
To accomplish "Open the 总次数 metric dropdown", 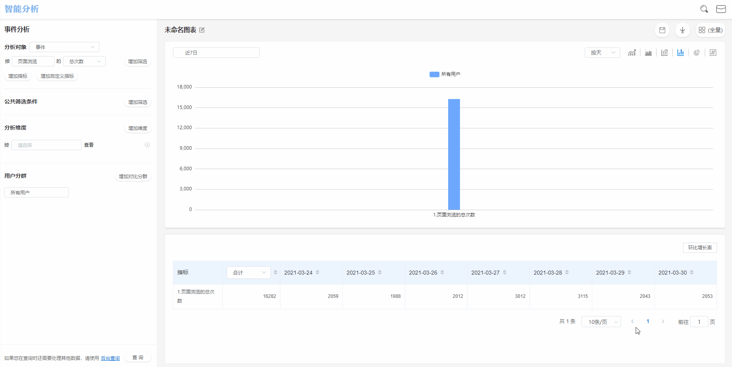I will click(x=84, y=61).
